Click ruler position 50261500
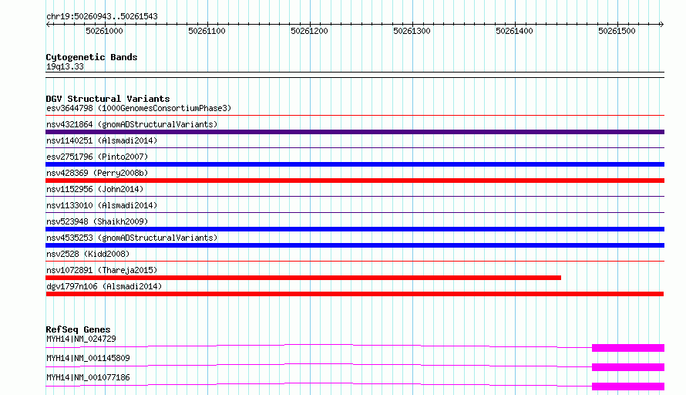 (x=617, y=31)
